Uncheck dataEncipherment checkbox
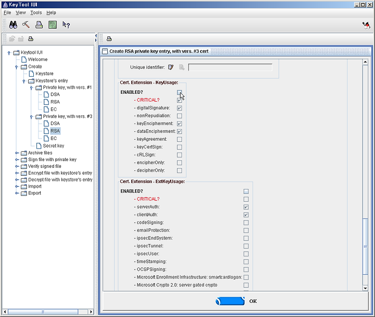 179,131
